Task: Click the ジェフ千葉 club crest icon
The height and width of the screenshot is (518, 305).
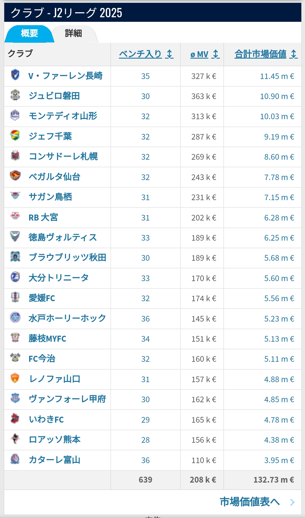Action: pyautogui.click(x=15, y=135)
